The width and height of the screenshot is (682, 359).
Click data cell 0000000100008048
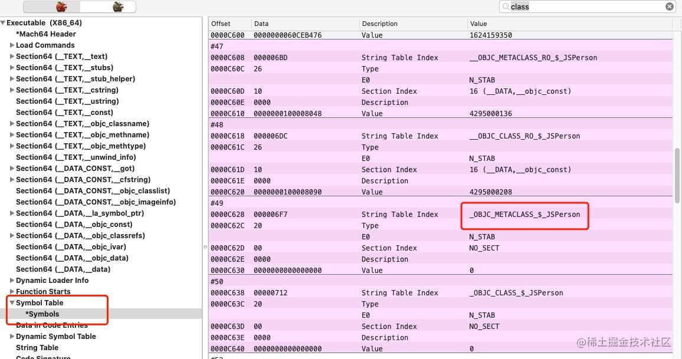[287, 113]
